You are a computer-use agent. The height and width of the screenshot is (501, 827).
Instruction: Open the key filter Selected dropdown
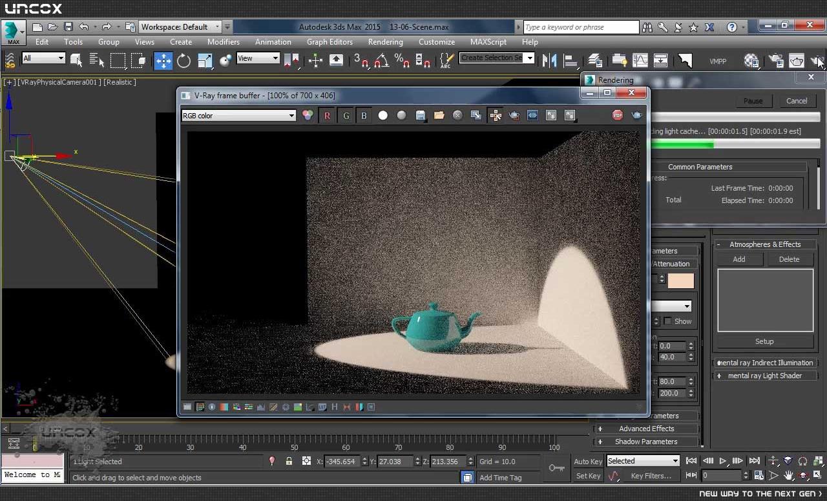pos(643,461)
